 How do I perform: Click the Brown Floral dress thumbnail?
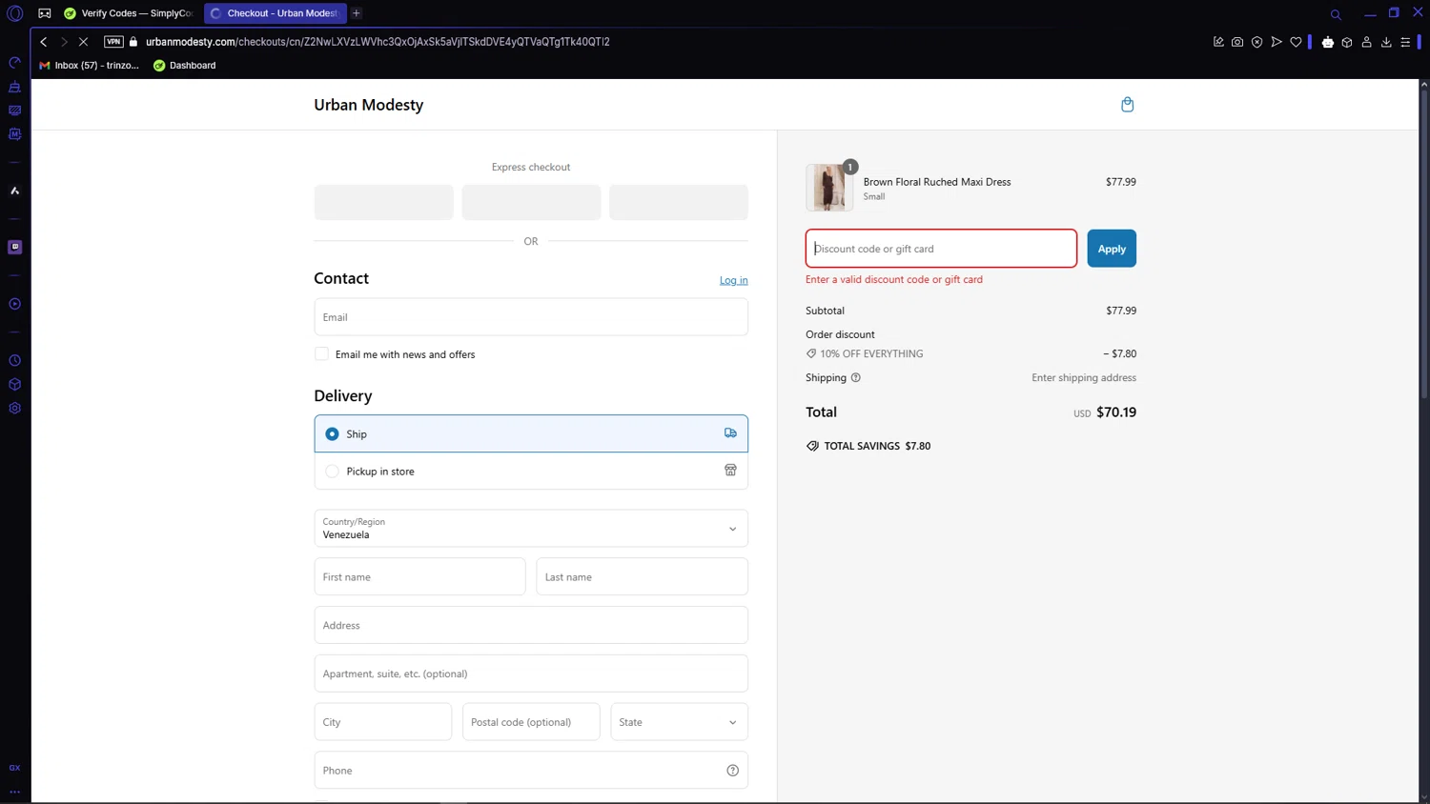[x=829, y=188]
